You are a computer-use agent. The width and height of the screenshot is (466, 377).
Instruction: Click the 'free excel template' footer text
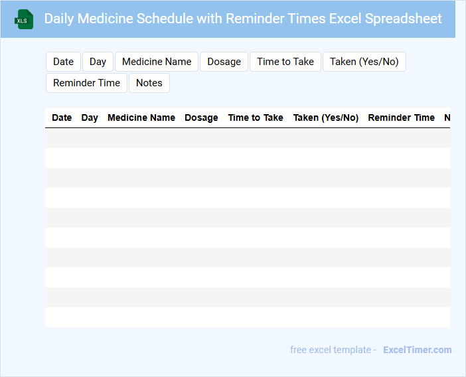tap(333, 350)
